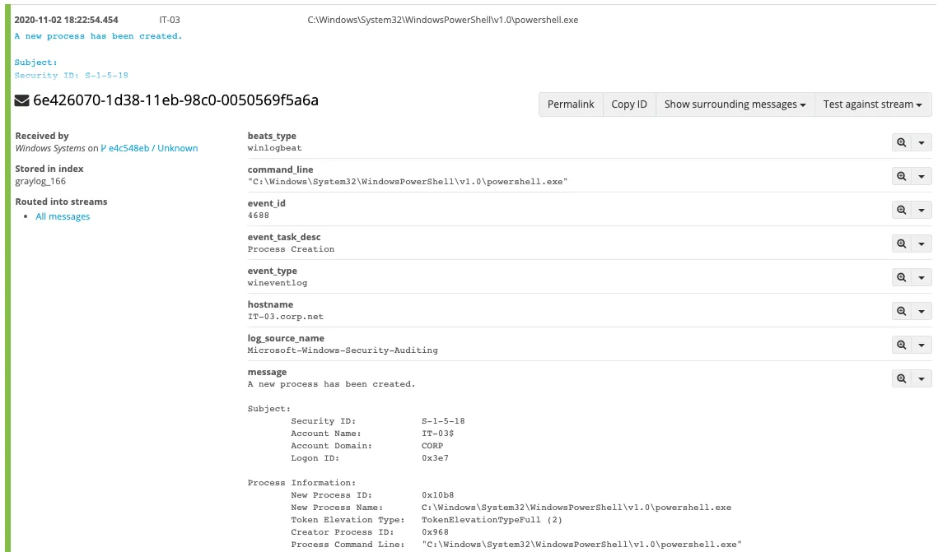The height and width of the screenshot is (552, 938).
Task: Select the message ID 6e426070-1d38-11eb heading
Action: pos(176,100)
